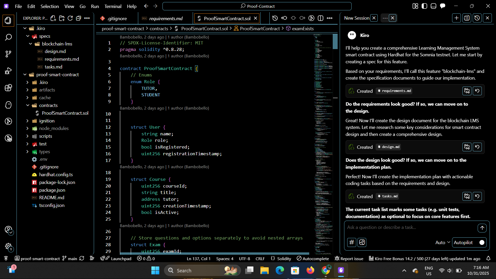Open the Auto model dropdown
Screen dimensions: 496x279
[443, 242]
